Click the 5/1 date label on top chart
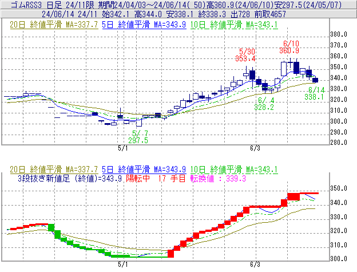This screenshot has height=272, width=357. point(122,148)
